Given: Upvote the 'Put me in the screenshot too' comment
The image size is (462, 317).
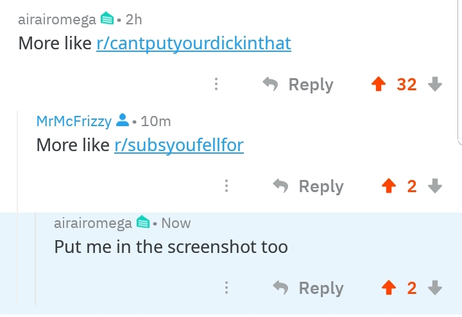Looking at the screenshot, I should pos(389,288).
